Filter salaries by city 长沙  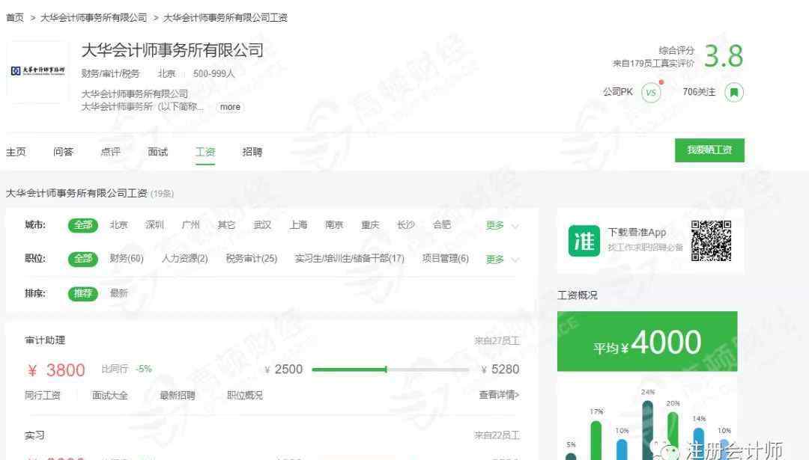pos(405,225)
